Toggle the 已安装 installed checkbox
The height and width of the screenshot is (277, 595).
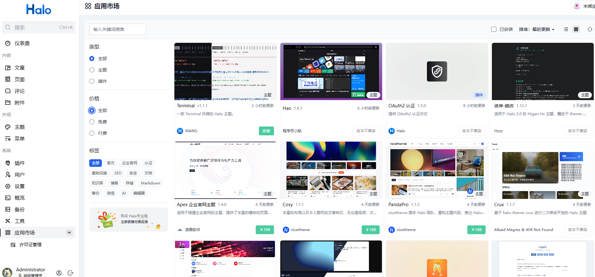point(494,29)
